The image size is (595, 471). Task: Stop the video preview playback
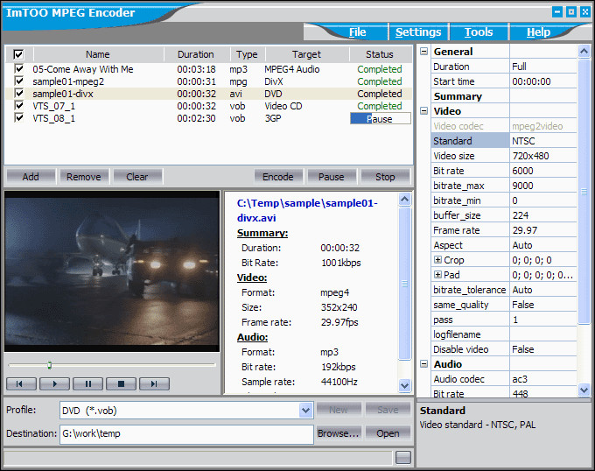click(x=122, y=384)
